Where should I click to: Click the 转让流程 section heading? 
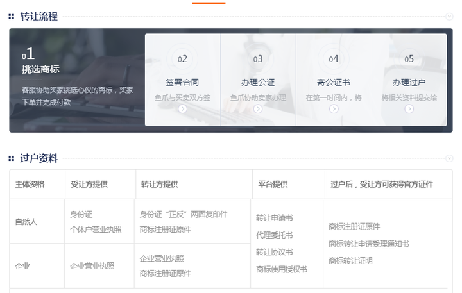pyautogui.click(x=39, y=17)
